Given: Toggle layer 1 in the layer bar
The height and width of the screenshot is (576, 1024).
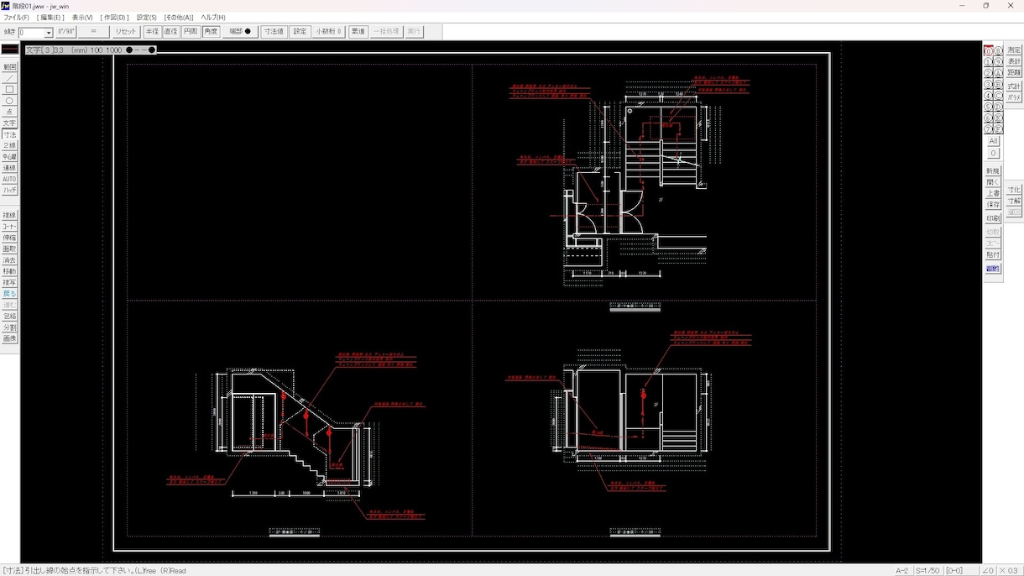Looking at the screenshot, I should coord(989,62).
